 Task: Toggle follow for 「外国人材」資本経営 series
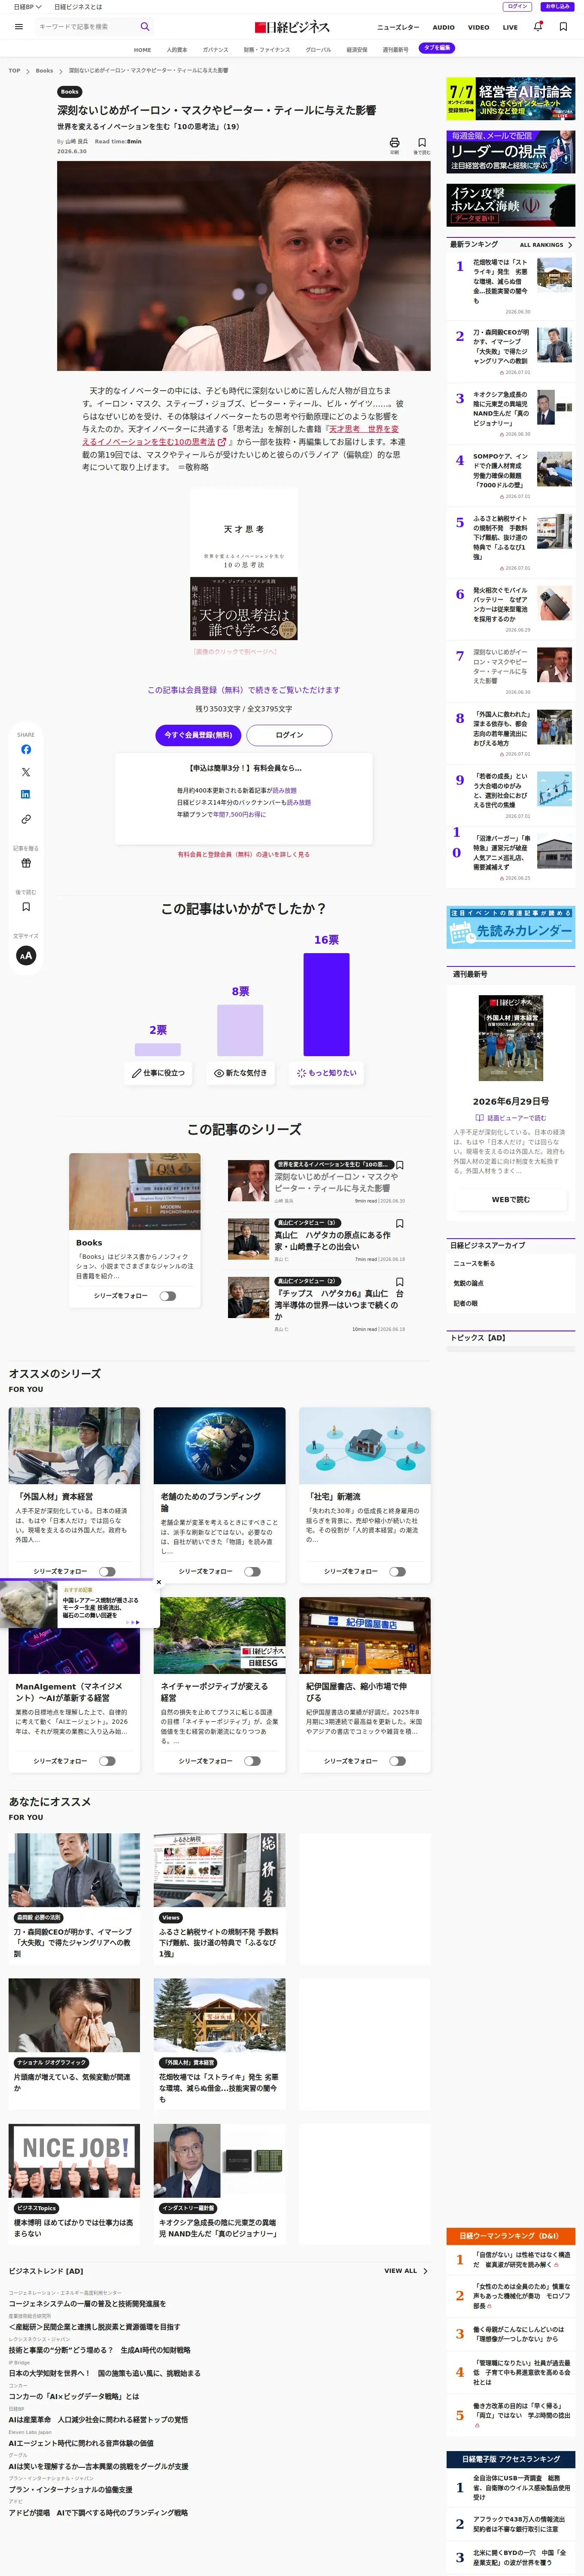coord(107,1571)
